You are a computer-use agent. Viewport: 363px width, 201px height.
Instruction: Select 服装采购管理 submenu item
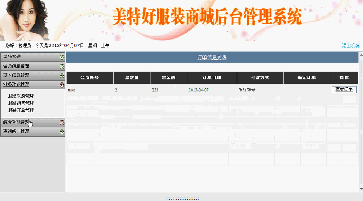click(x=21, y=96)
